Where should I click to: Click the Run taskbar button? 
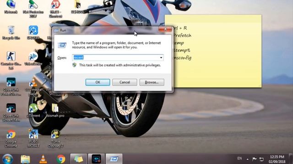114,159
